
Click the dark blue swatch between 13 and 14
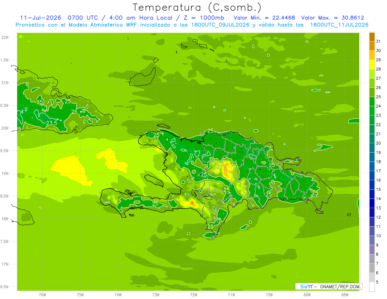pyautogui.click(x=372, y=204)
